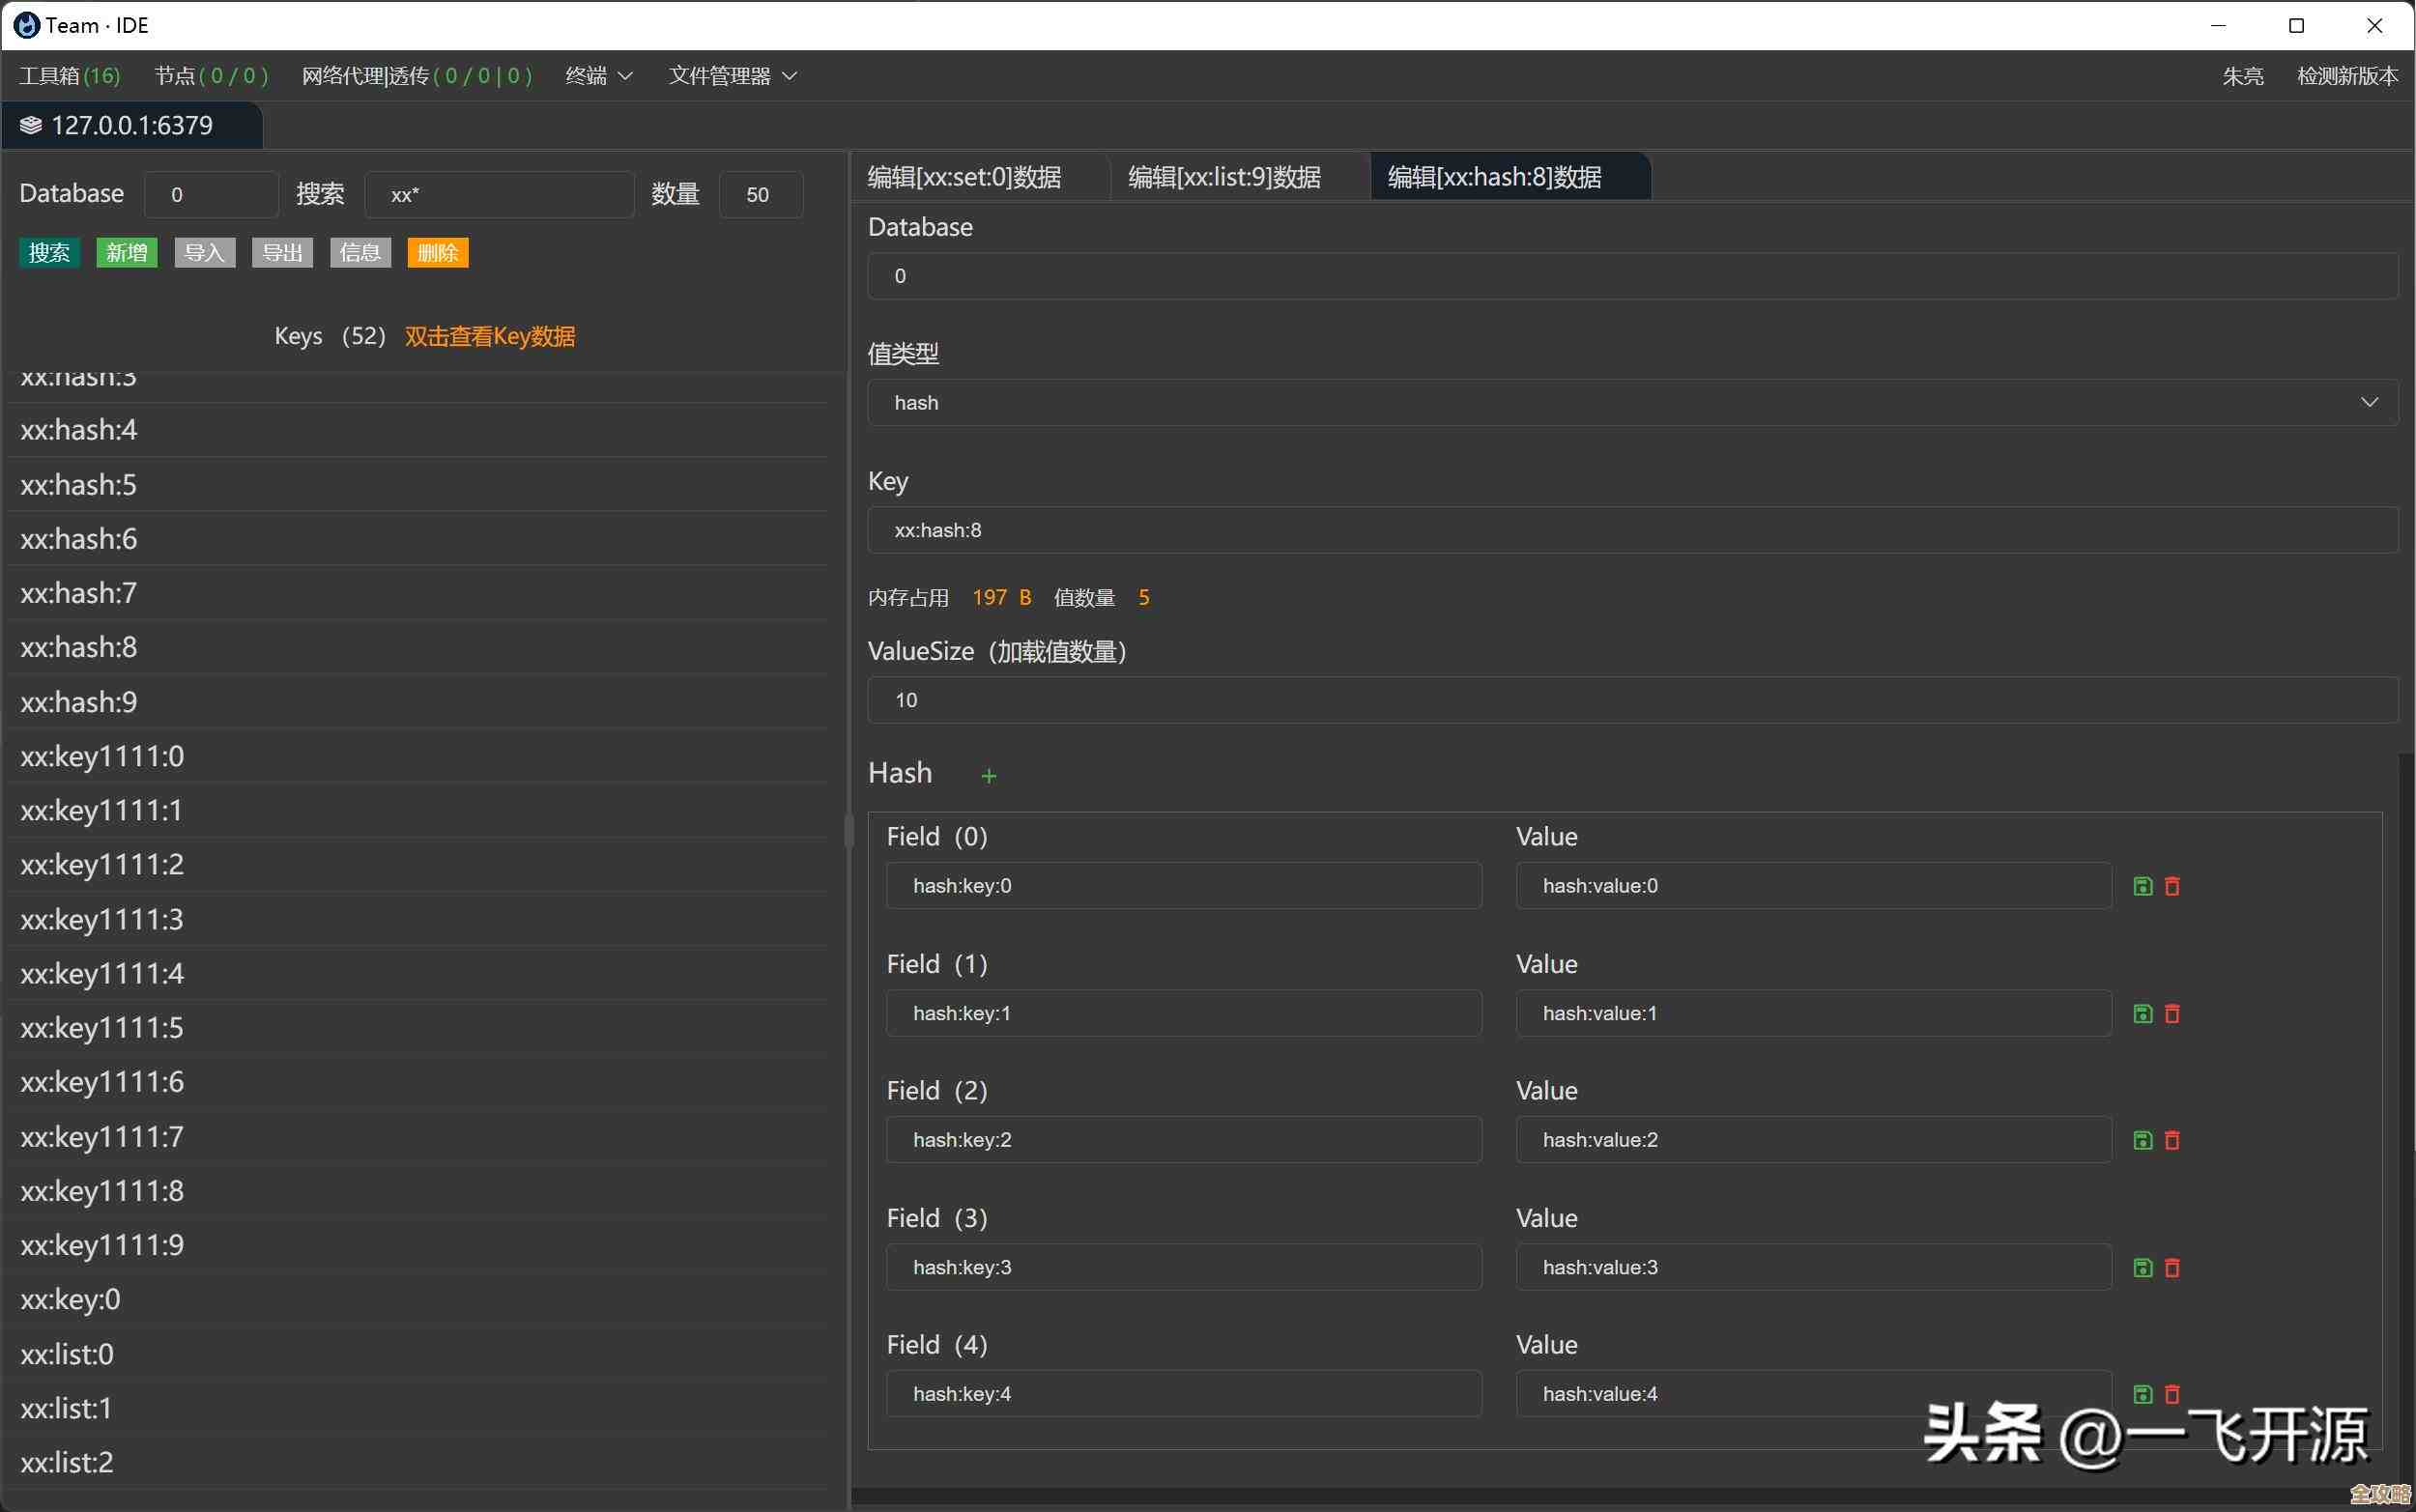Screen dimensions: 2416x1512
Task: Save hash field 1 entry
Action: tap(2142, 1014)
